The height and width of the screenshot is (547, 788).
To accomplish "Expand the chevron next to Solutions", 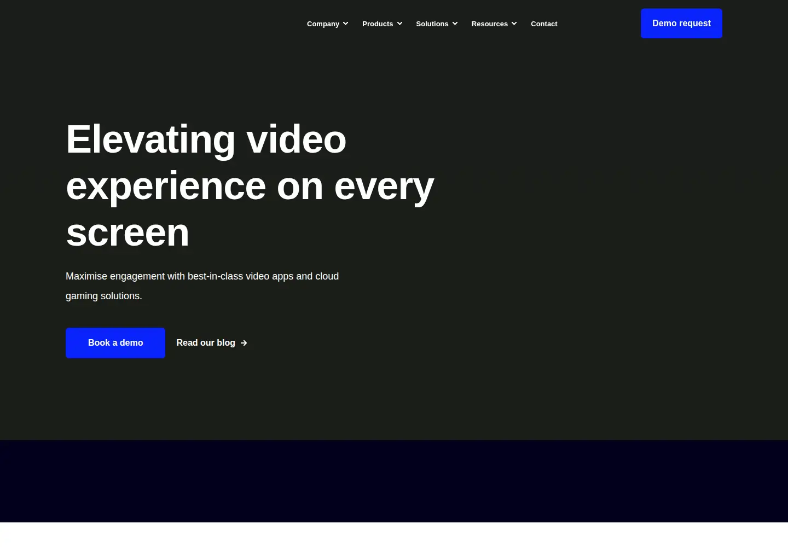I will point(455,24).
